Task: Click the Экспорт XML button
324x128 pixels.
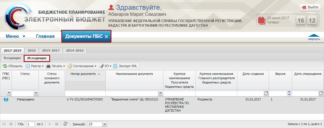Action: (x=125, y=66)
